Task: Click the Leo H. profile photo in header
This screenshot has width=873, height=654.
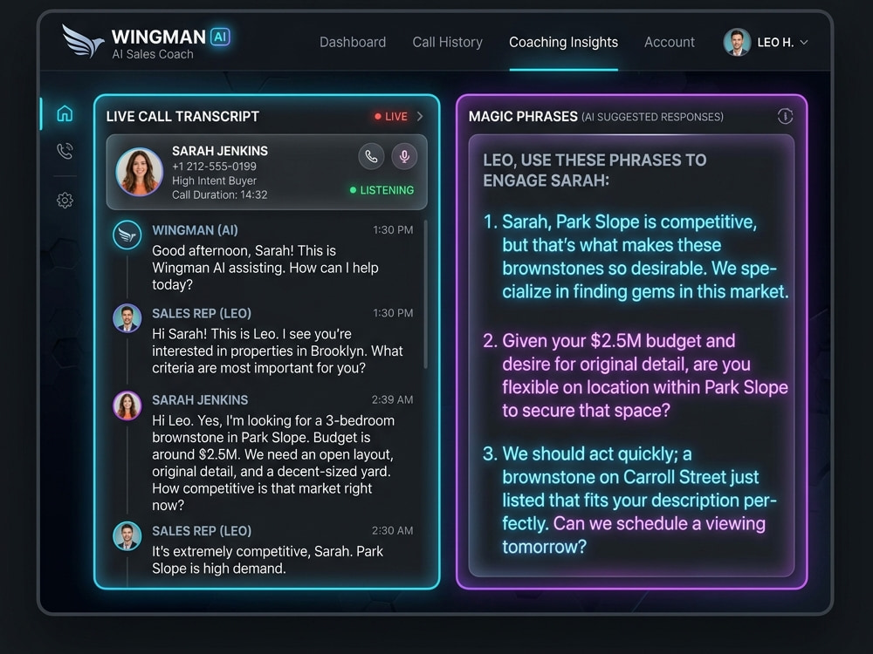Action: 737,42
